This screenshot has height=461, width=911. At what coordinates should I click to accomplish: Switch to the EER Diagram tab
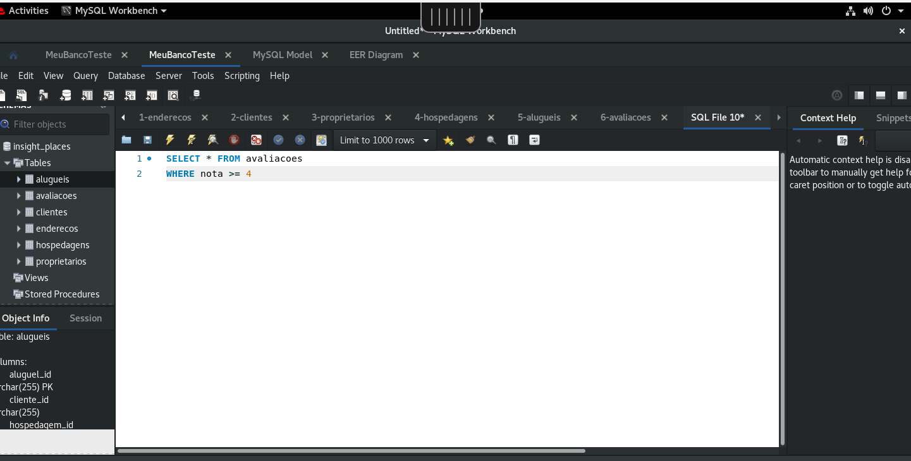pyautogui.click(x=376, y=55)
